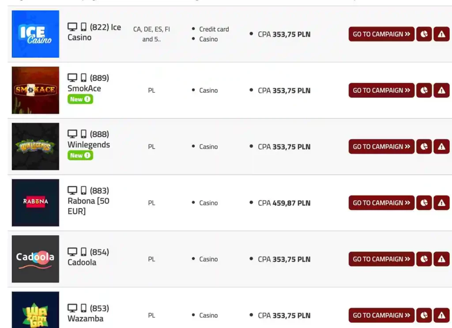Click the Cadoola logo image
Screen dimensions: 452x328
(x=35, y=259)
